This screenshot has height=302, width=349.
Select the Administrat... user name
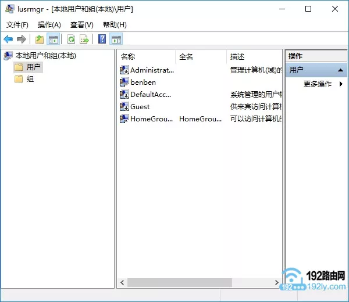pyautogui.click(x=152, y=70)
